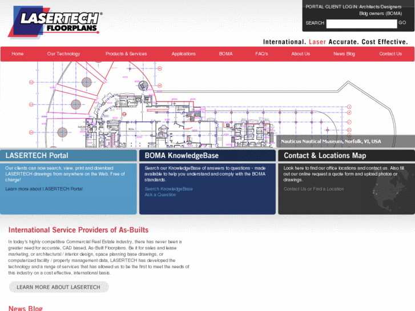Click the Nauticus Nautical Museum caption
Screen dimensions: 415x311
[x=331, y=142]
